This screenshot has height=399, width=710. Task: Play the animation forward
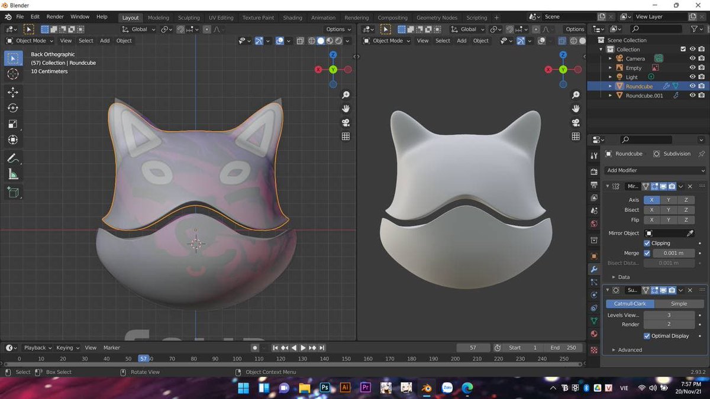[x=303, y=348]
